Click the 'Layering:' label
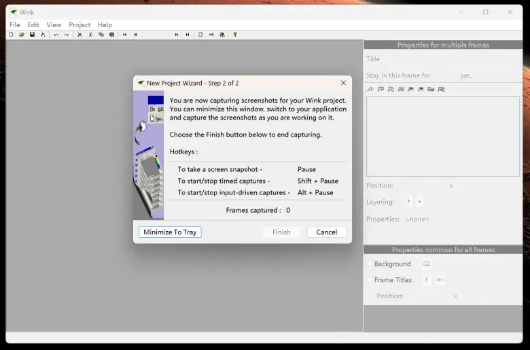Screen dimensions: 530x350 tap(381, 203)
